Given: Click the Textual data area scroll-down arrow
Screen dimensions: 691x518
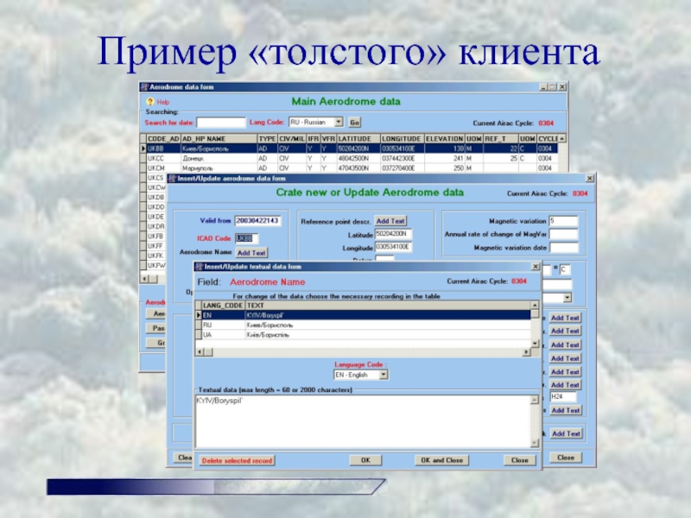Looking at the screenshot, I should tap(535, 443).
